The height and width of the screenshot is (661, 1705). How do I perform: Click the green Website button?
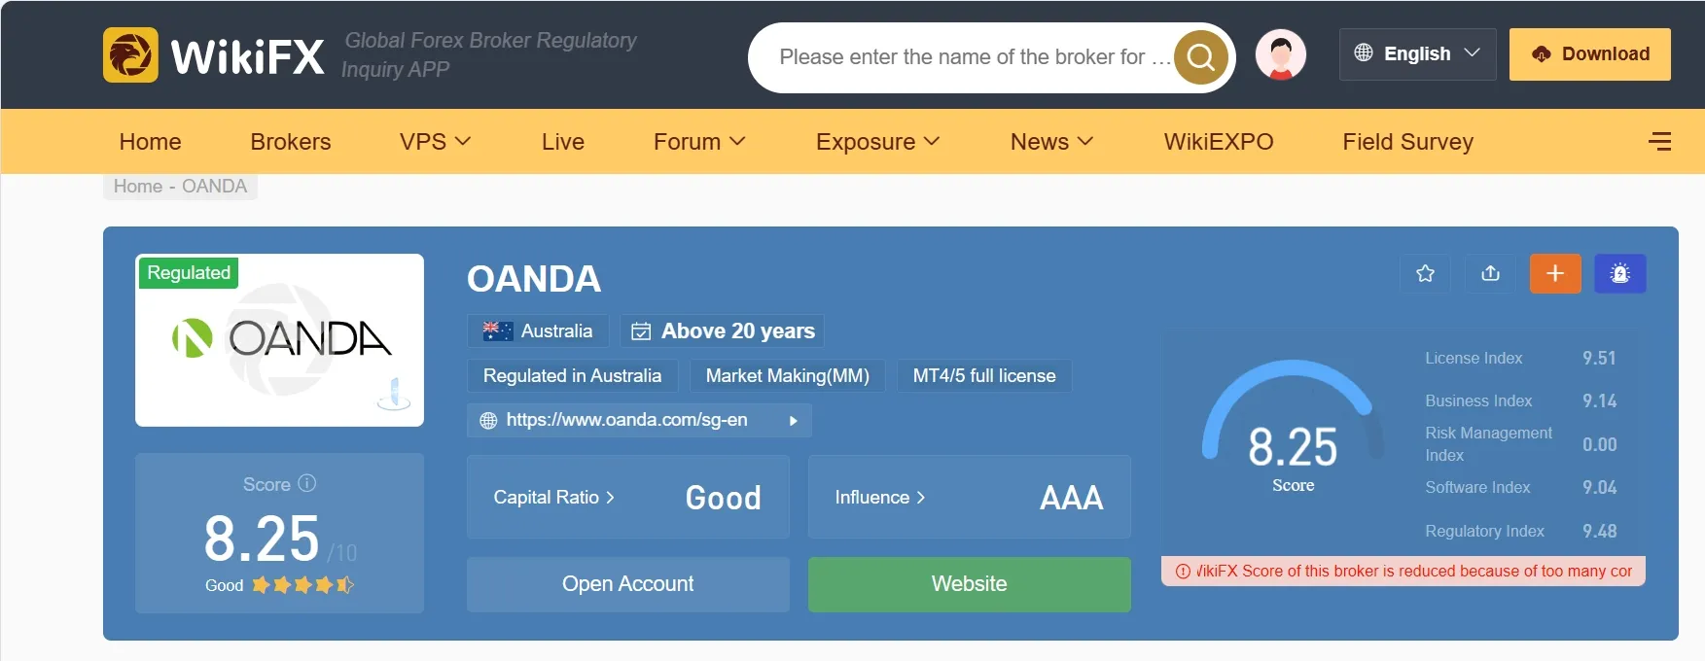click(970, 584)
